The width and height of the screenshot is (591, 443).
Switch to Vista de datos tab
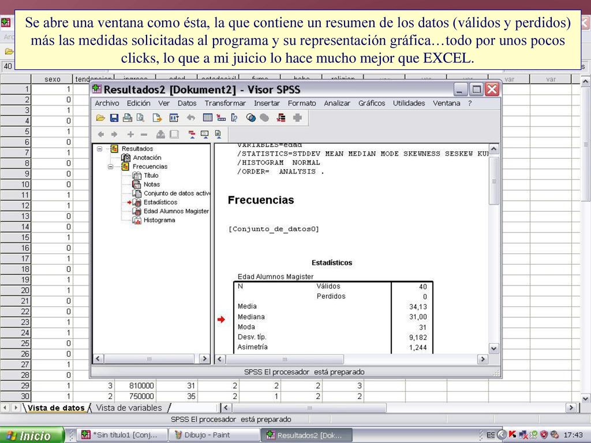[x=56, y=408]
